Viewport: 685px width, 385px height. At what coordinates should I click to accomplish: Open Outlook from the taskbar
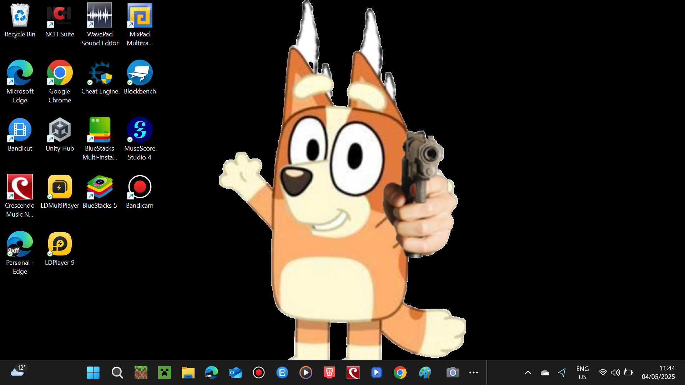pos(235,373)
